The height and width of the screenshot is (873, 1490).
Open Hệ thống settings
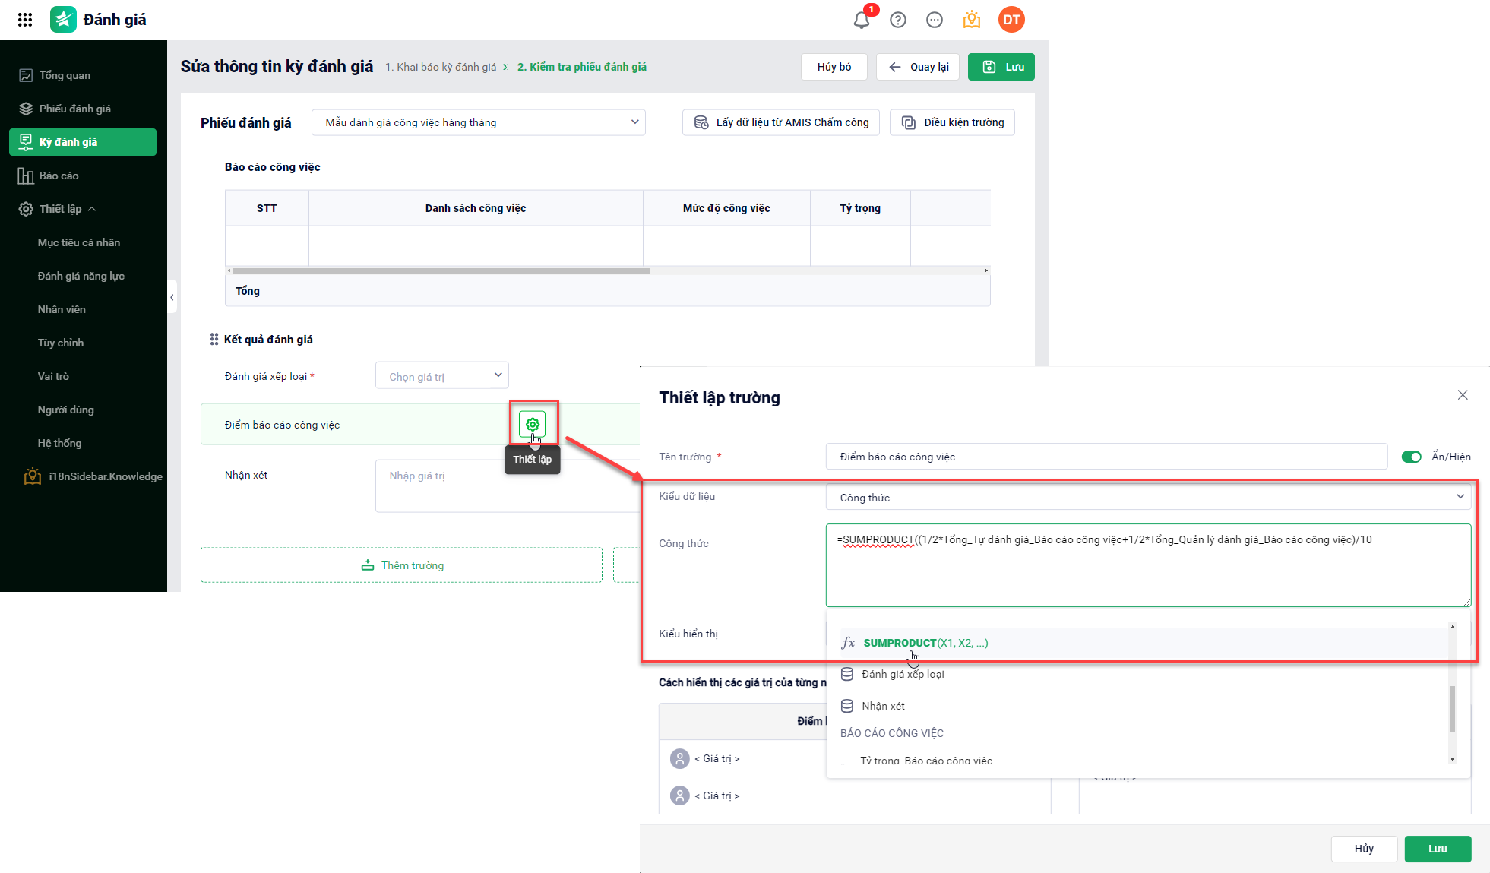pyautogui.click(x=59, y=443)
